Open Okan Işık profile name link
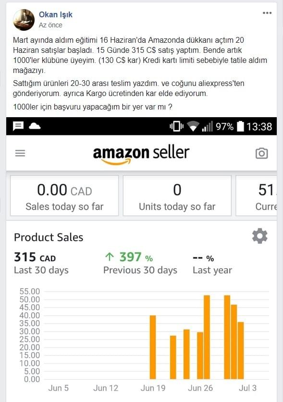 coord(56,14)
